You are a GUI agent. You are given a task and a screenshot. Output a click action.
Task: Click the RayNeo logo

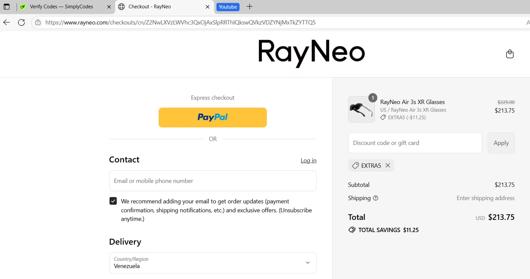[x=311, y=53]
